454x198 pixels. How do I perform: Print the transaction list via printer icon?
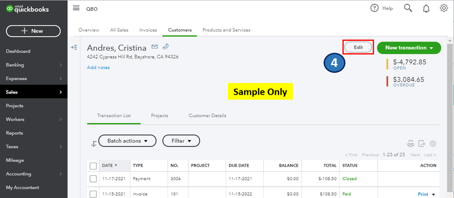(411, 144)
